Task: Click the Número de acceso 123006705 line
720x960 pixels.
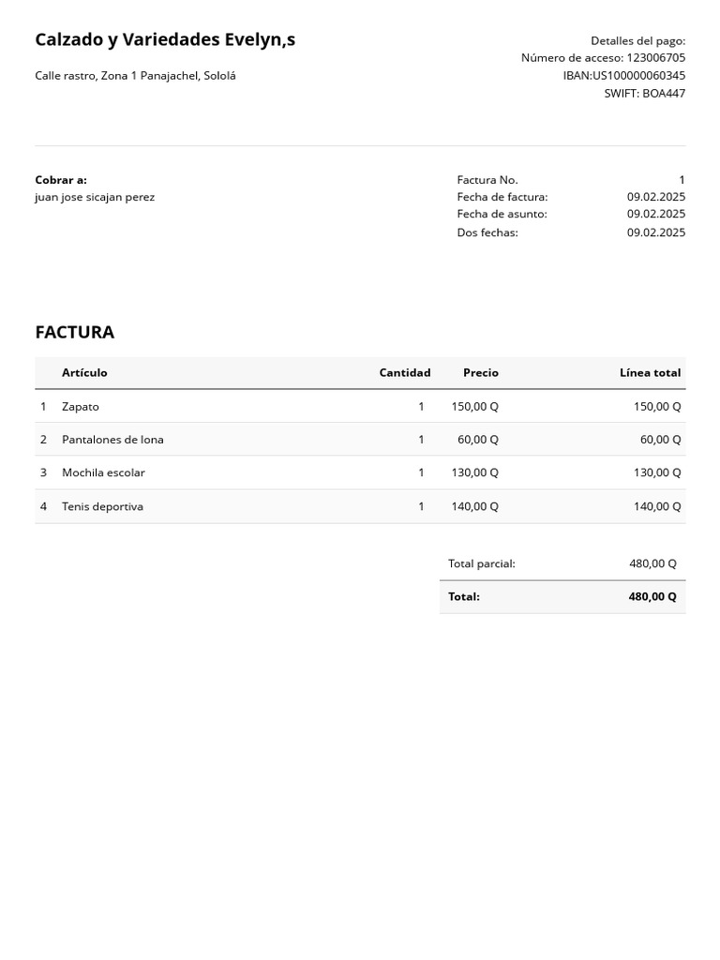Action: [603, 58]
